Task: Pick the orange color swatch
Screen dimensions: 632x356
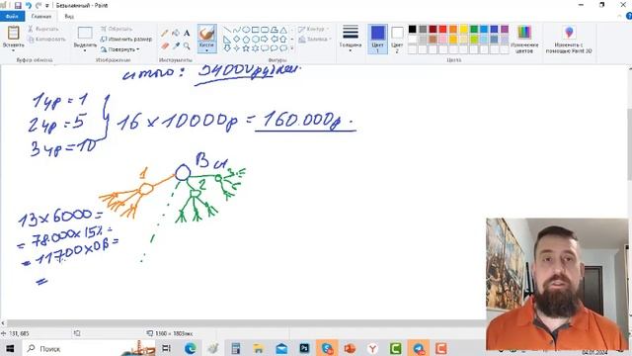Action: point(453,29)
